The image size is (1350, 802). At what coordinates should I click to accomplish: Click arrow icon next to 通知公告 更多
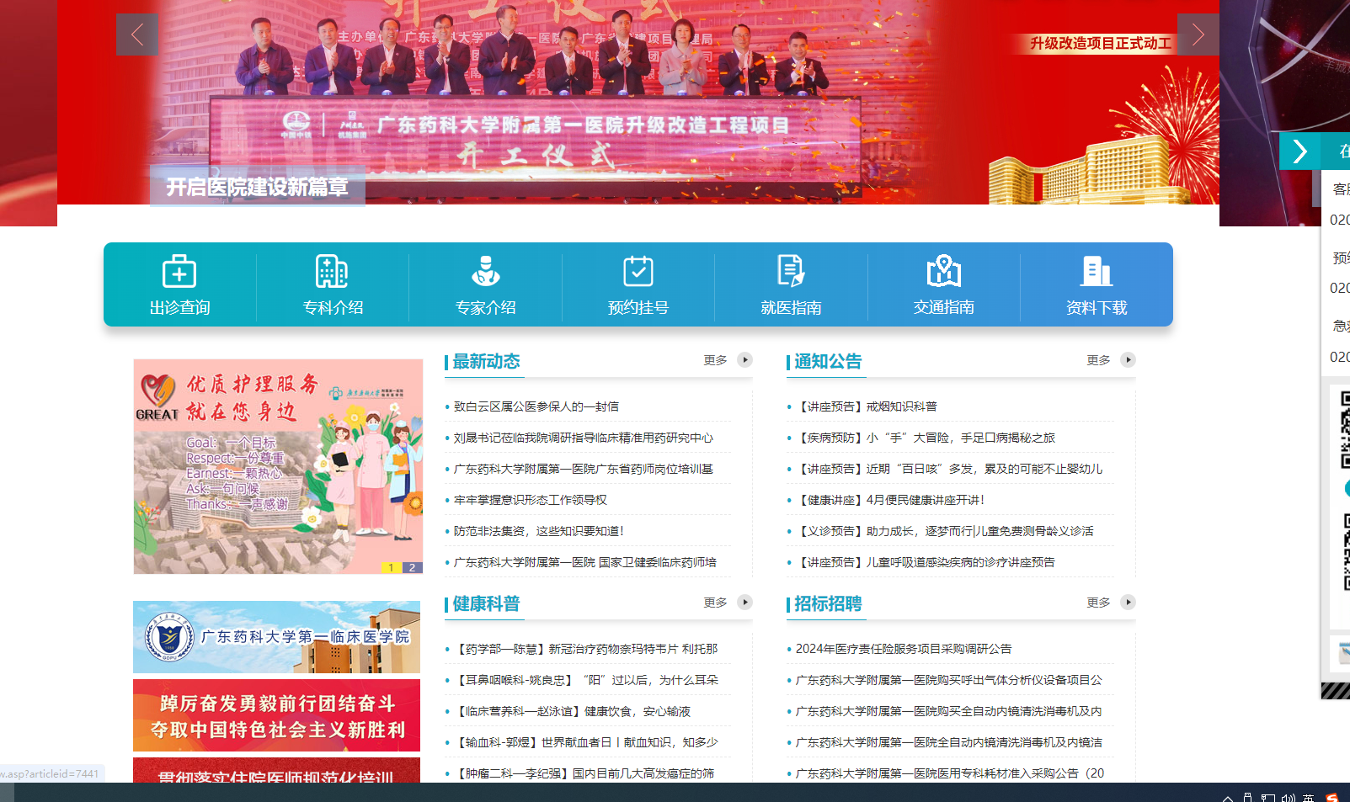(x=1128, y=360)
